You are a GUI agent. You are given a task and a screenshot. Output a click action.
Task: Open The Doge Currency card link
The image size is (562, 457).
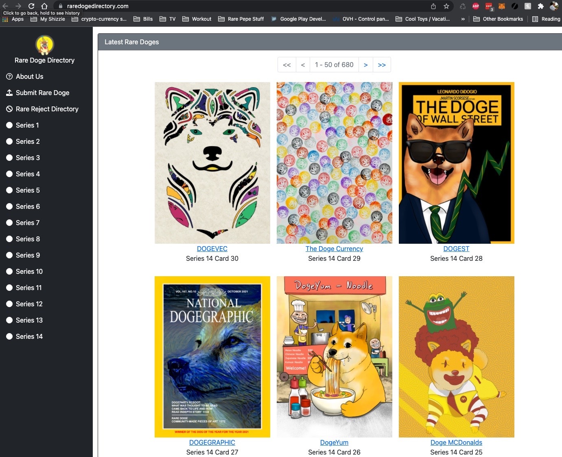[x=334, y=249]
